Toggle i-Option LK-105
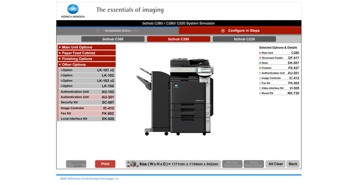The height and width of the screenshot is (185, 357). (87, 86)
